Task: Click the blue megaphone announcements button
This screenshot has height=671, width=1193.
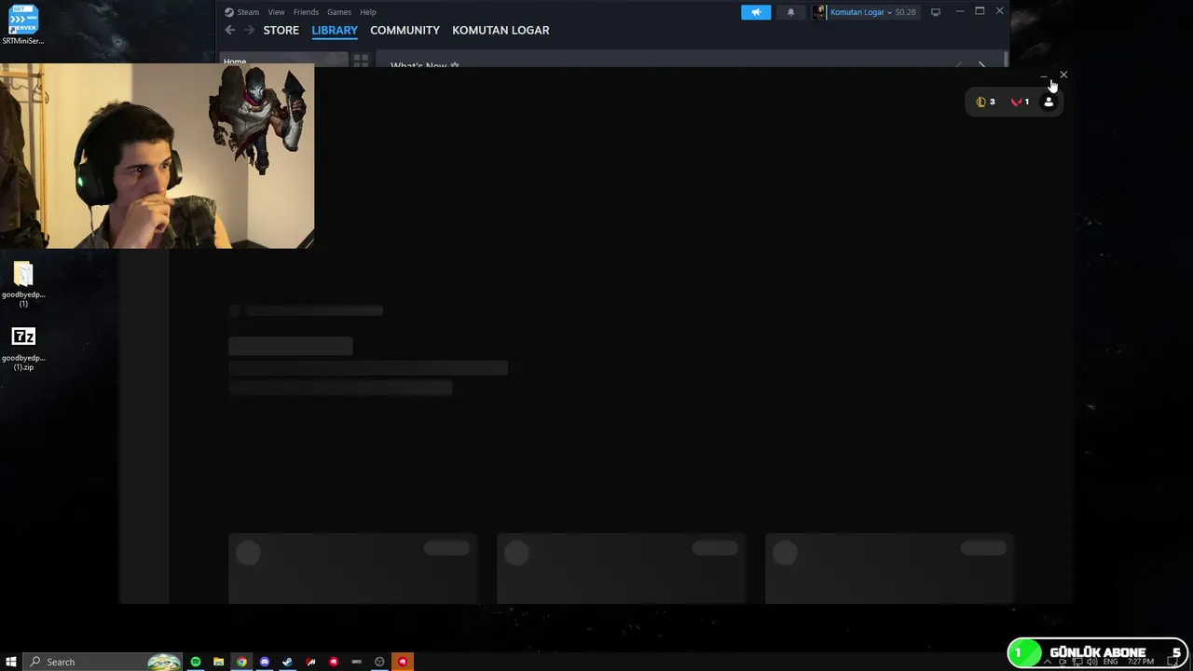Action: (x=756, y=12)
